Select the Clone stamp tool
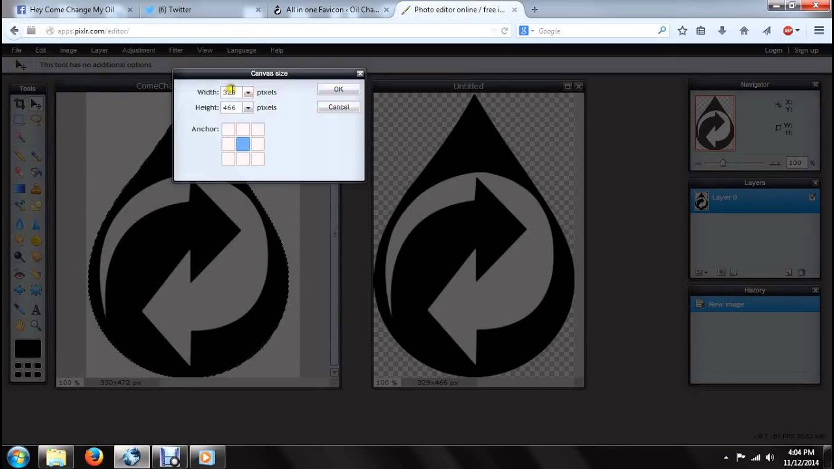The width and height of the screenshot is (834, 469). point(36,188)
